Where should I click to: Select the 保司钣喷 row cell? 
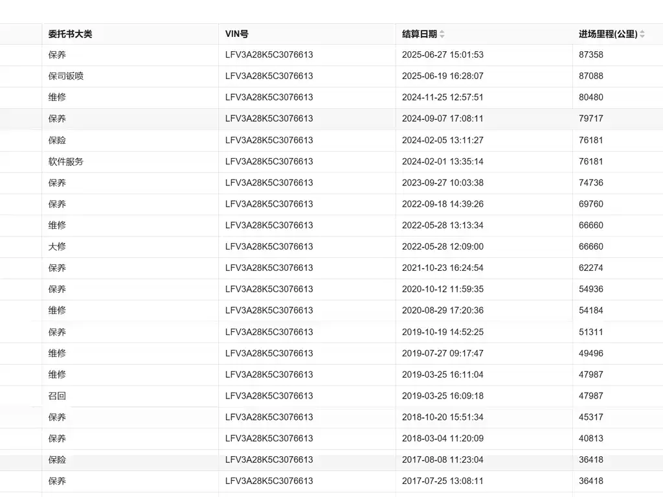[66, 76]
